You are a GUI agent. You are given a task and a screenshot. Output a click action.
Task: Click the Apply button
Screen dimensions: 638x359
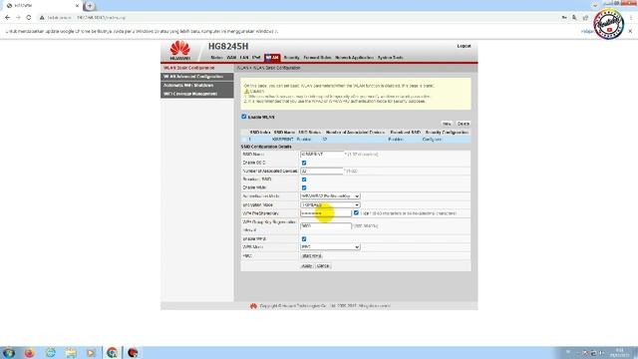pos(306,266)
